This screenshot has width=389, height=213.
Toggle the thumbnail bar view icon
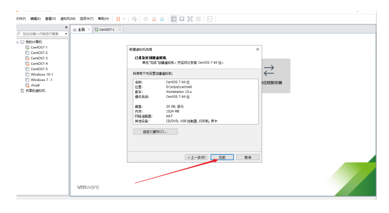tap(182, 19)
